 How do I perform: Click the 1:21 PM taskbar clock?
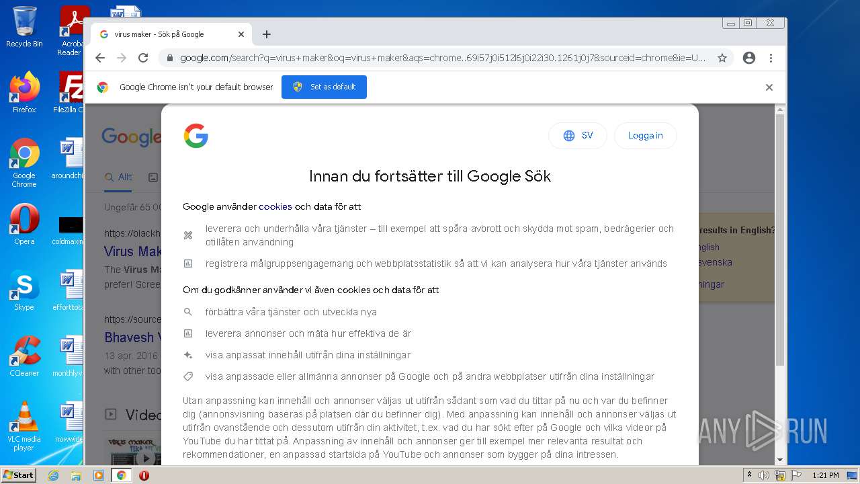point(825,475)
